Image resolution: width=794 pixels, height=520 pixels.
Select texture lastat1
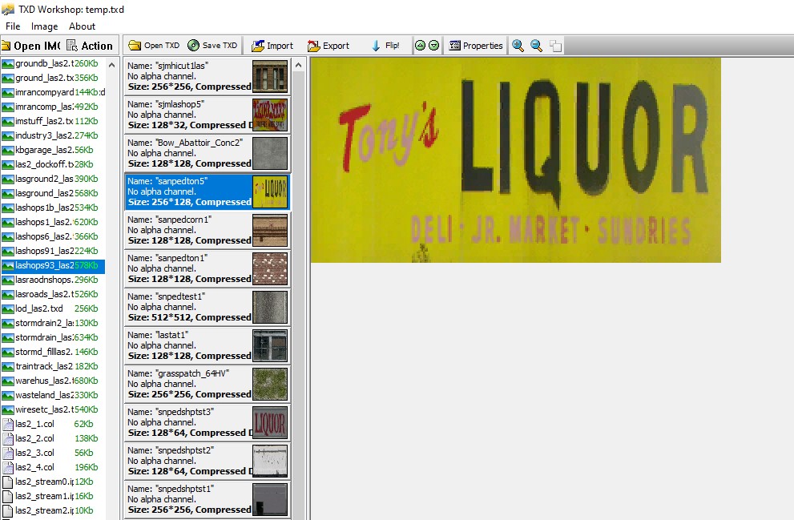tap(207, 345)
